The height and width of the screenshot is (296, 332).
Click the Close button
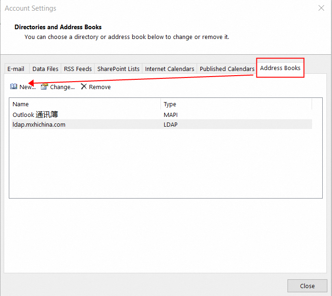click(x=307, y=286)
